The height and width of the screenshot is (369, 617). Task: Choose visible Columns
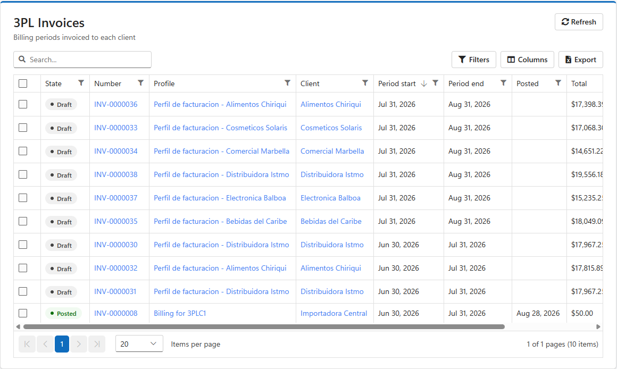click(x=527, y=60)
